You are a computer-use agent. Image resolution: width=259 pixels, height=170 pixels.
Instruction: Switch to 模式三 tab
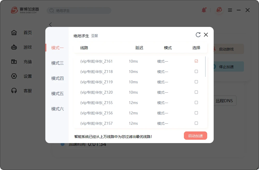(57, 63)
